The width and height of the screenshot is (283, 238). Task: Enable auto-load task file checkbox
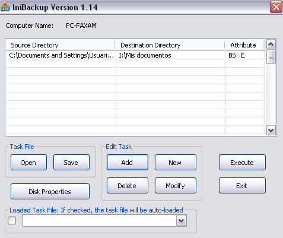pos(11,220)
